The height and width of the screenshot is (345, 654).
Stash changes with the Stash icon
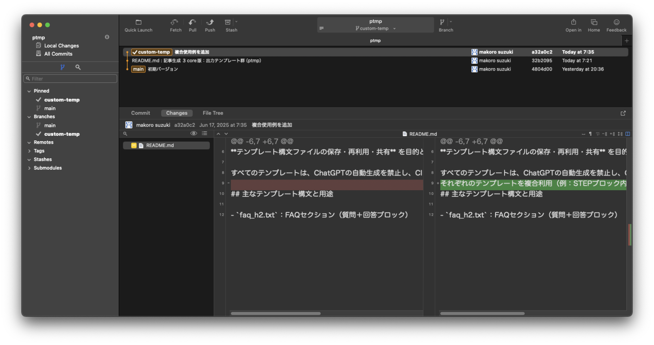point(228,22)
